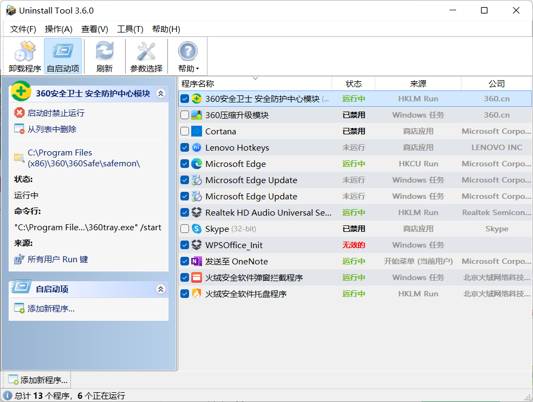The height and width of the screenshot is (402, 533).
Task: Open the 卸载程序 uninstaller toolbar icon
Action: pos(25,53)
